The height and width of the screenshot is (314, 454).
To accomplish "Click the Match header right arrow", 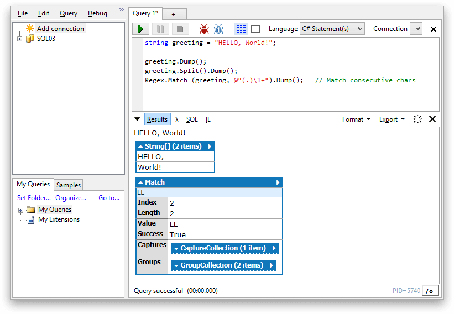I will [278, 182].
